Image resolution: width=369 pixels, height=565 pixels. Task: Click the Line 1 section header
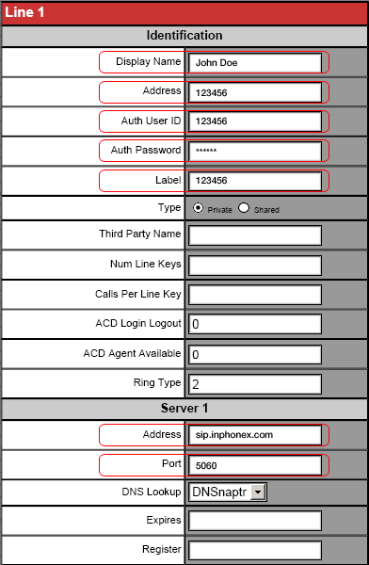(184, 13)
